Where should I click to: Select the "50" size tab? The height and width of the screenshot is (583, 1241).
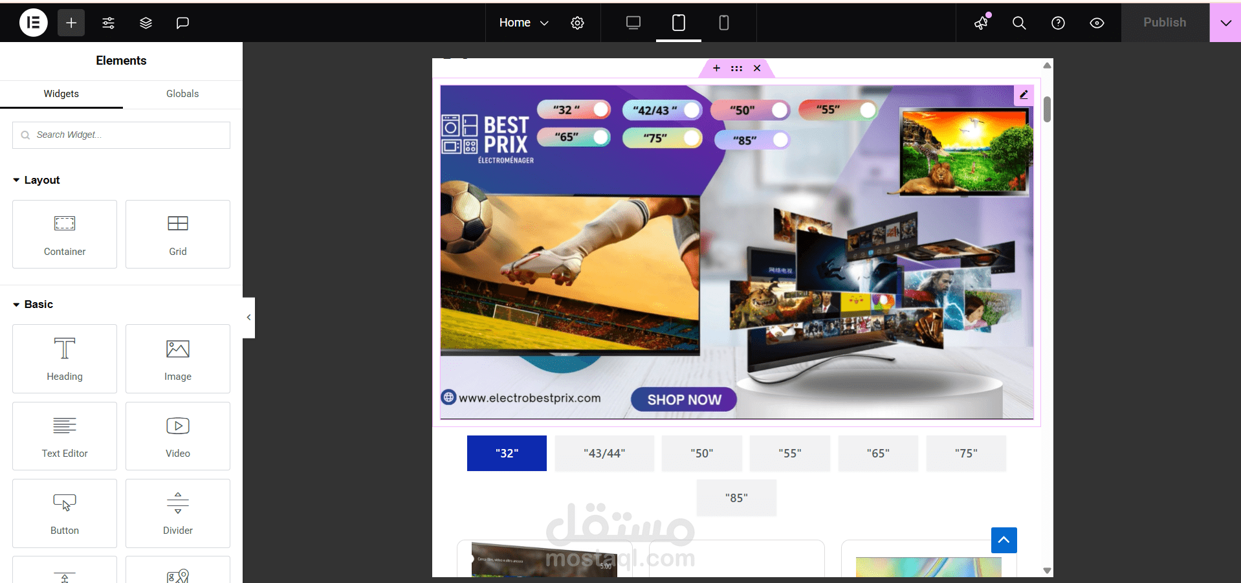pos(702,453)
